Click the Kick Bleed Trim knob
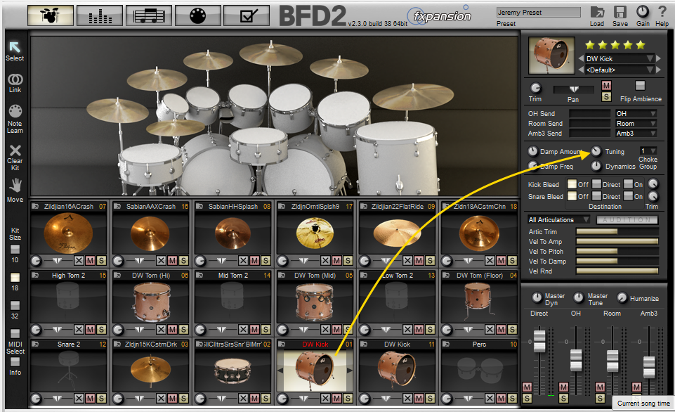 [653, 184]
